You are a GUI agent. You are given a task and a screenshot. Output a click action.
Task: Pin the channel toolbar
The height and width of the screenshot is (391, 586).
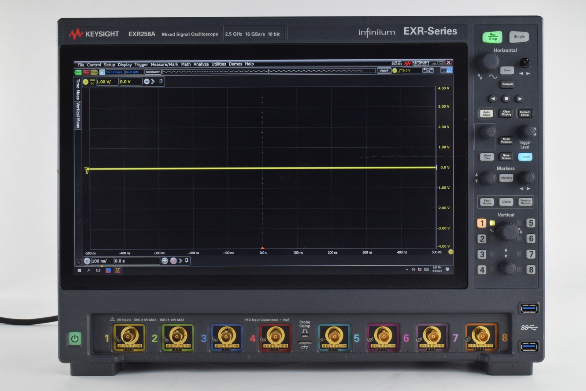161,81
